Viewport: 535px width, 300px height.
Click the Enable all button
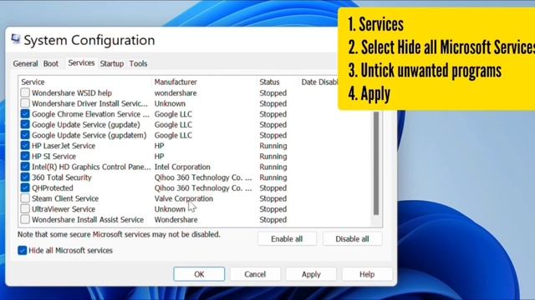[x=287, y=239]
